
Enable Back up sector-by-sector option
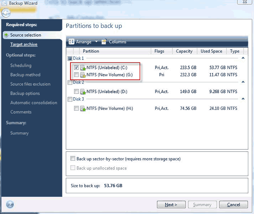tap(73, 159)
